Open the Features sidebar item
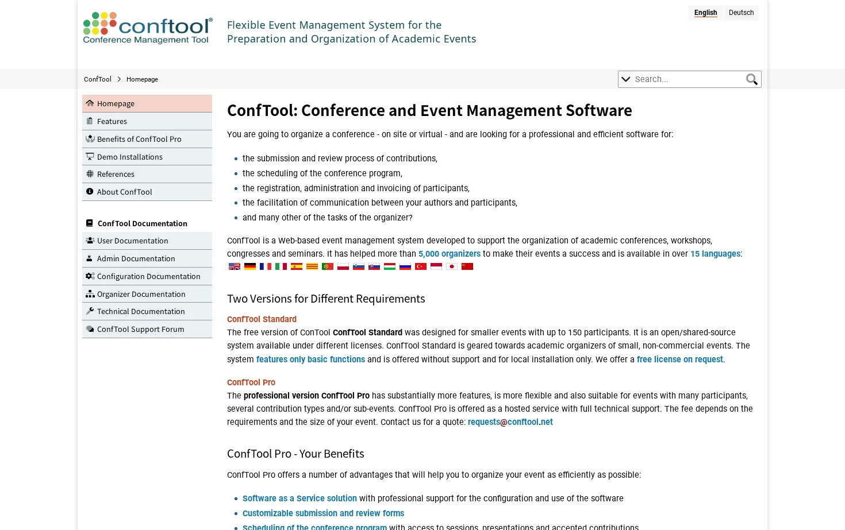Screen dimensions: 845x530 [147, 121]
